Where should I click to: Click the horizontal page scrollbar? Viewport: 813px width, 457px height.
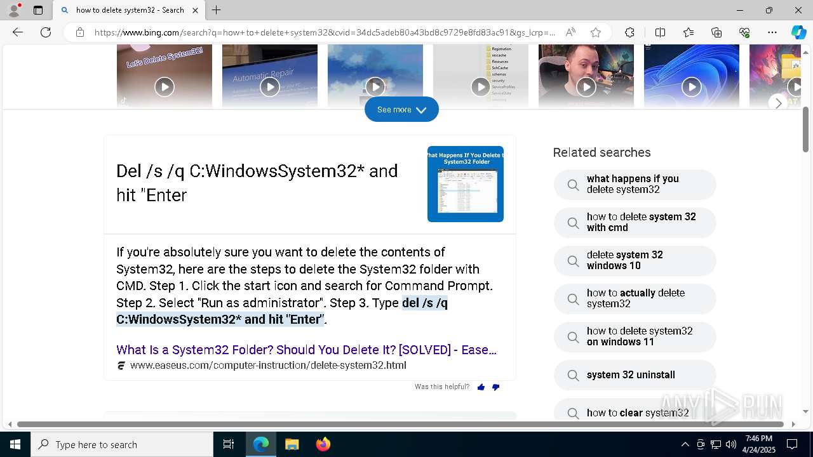click(400, 424)
